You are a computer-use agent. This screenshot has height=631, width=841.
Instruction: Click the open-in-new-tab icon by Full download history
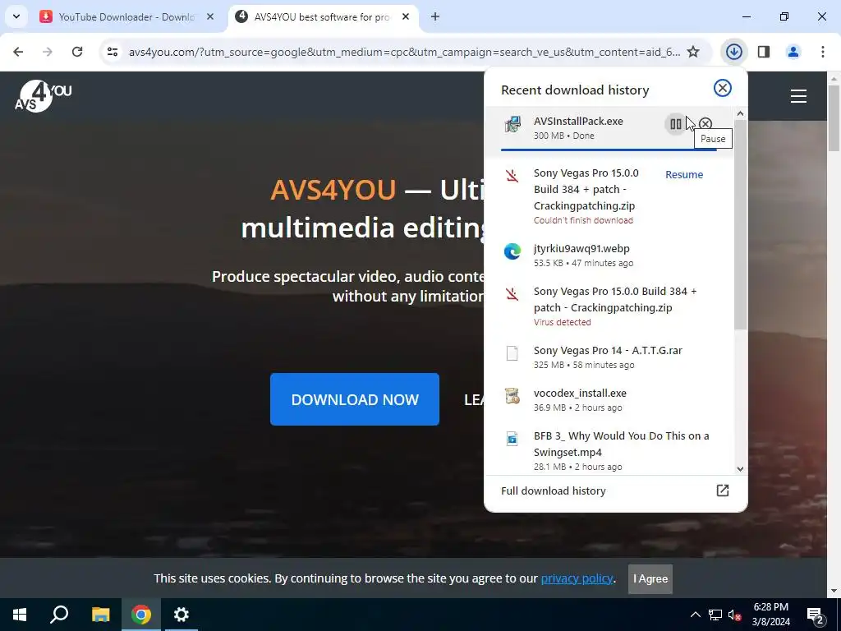point(723,491)
